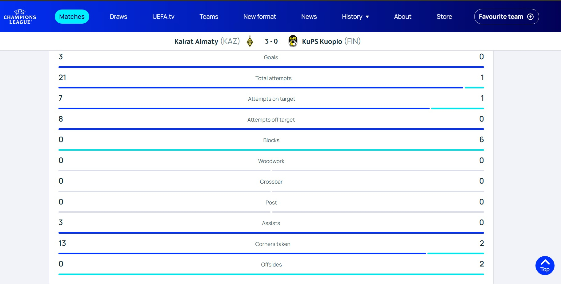Click the Favourite team button

click(507, 17)
